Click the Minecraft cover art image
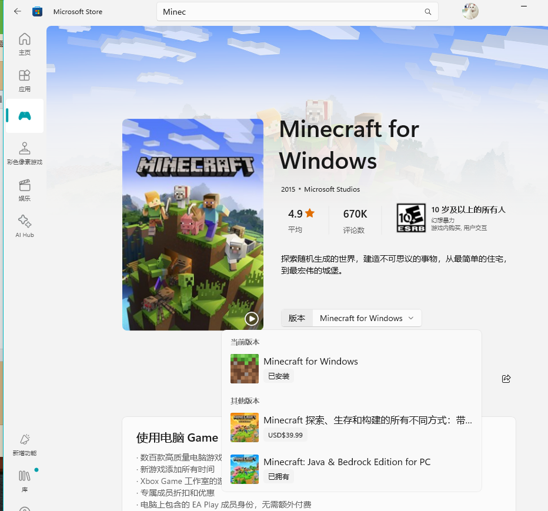 pyautogui.click(x=193, y=225)
